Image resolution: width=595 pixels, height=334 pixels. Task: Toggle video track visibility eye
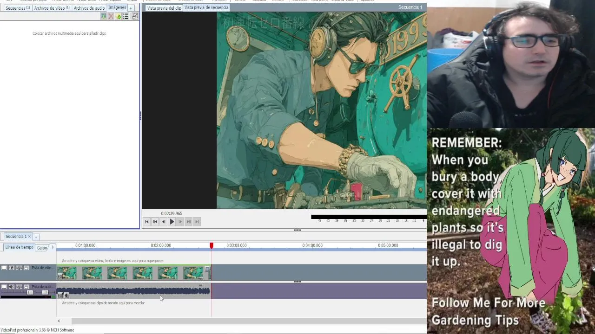12,268
